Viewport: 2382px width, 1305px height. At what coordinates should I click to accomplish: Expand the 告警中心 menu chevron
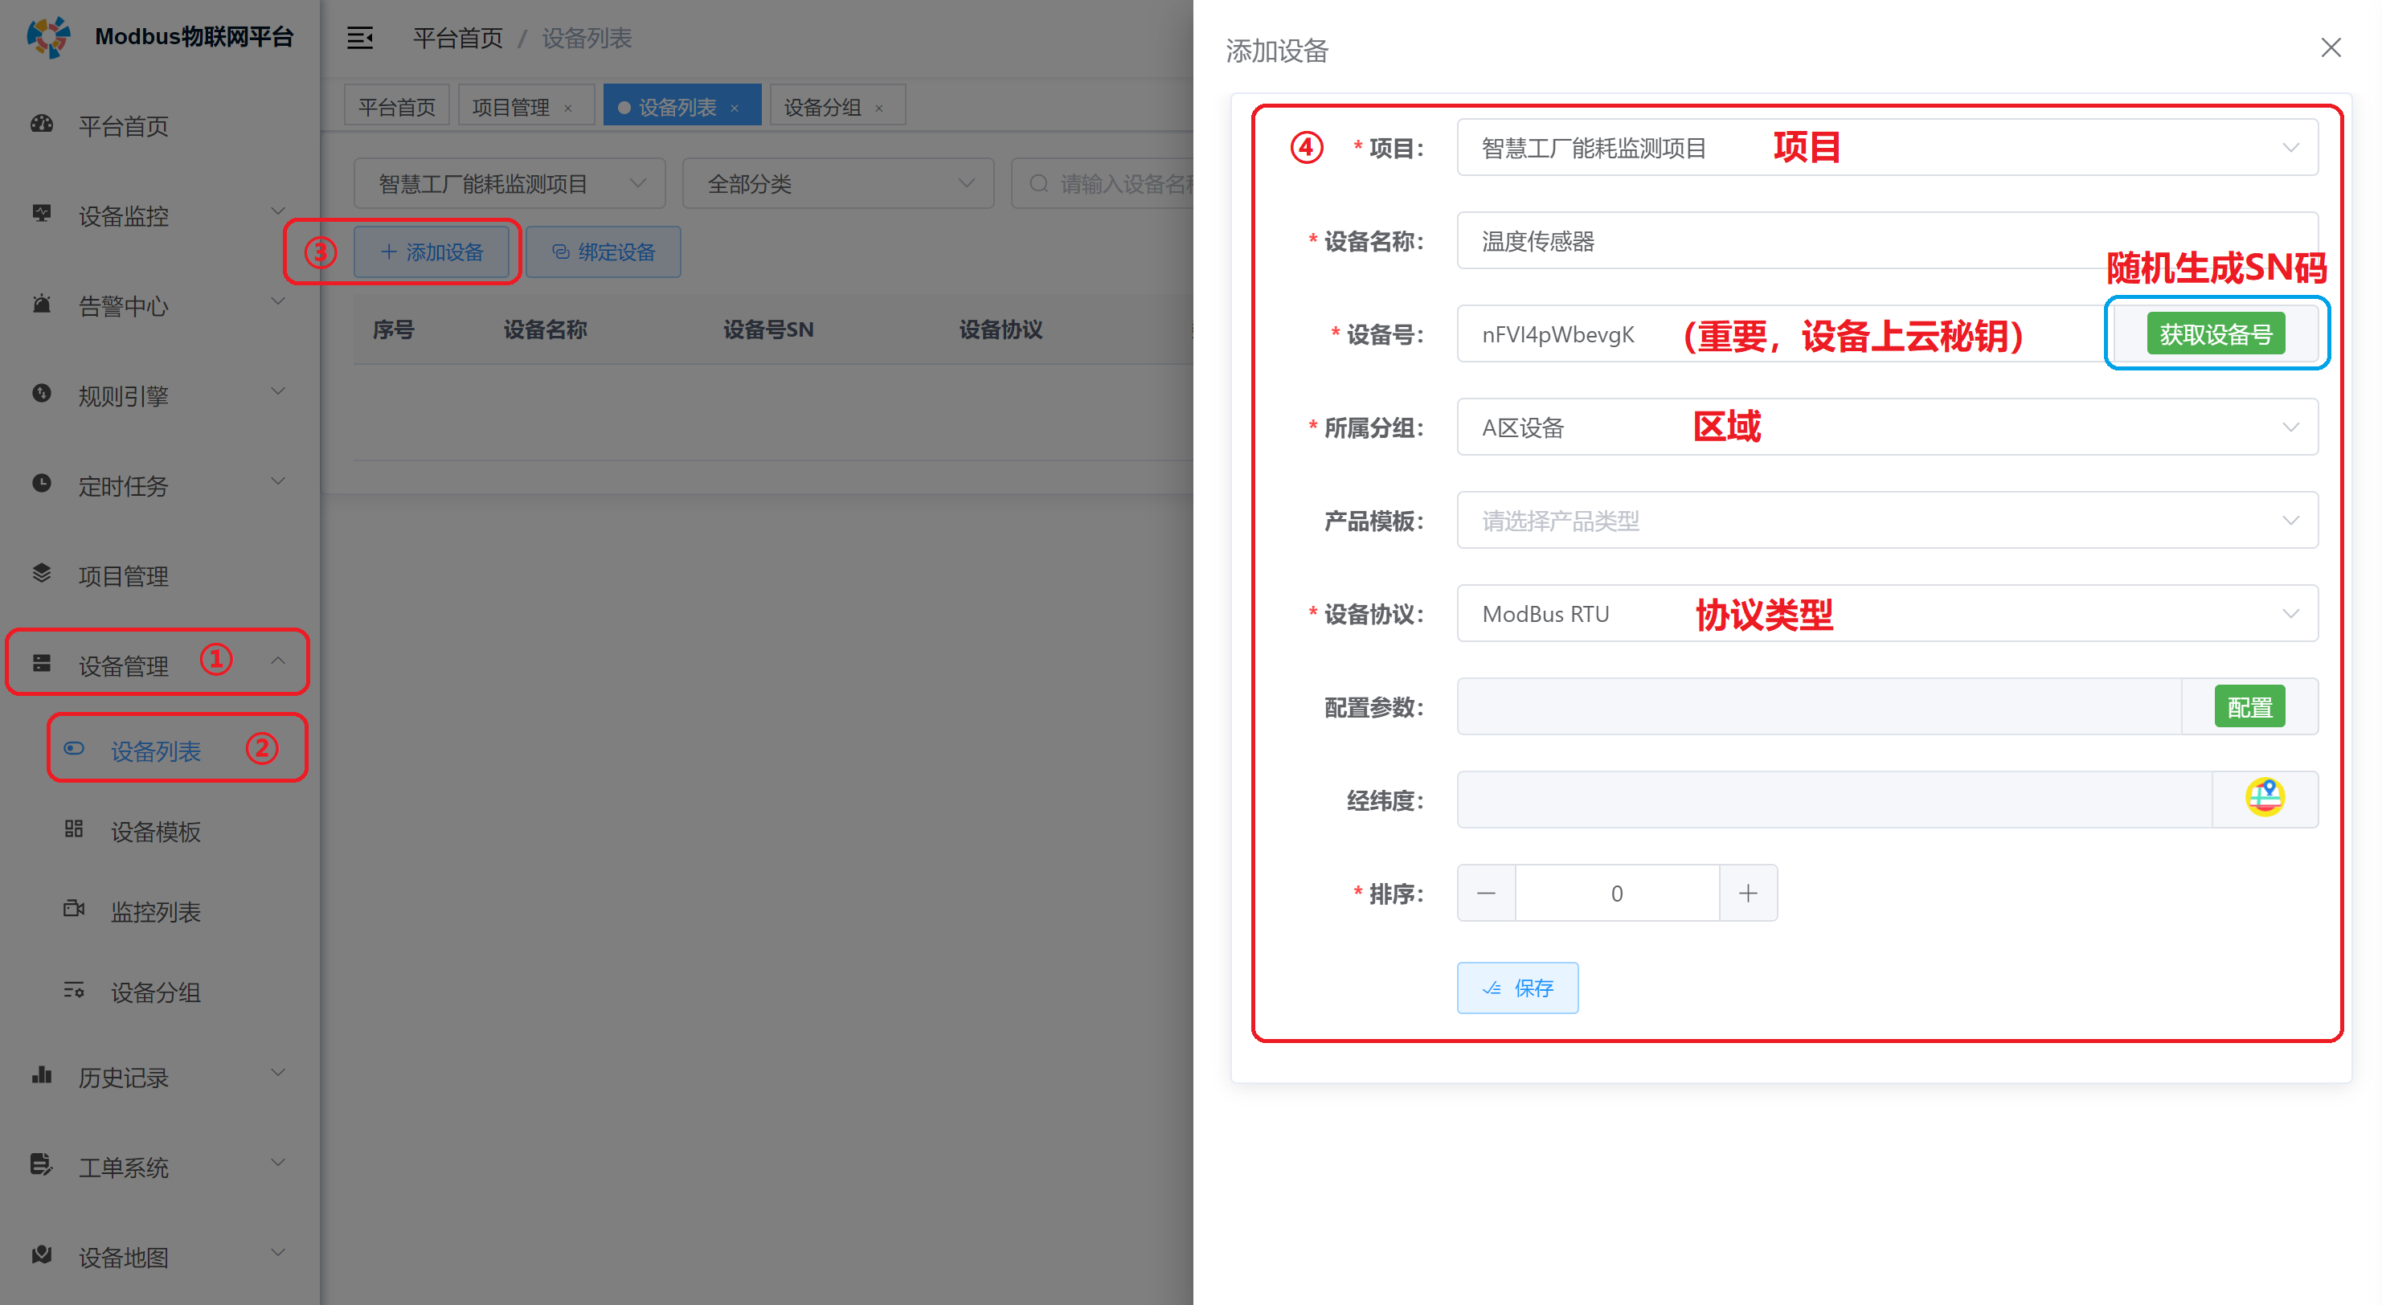(x=277, y=301)
